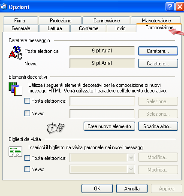The height and width of the screenshot is (196, 184).
Task: Click the business card icon under Biglietti da visita
Action: 15,151
